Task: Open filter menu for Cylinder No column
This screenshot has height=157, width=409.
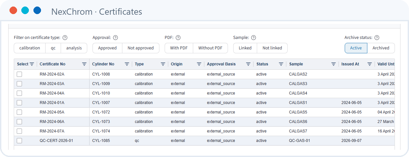Action: (127, 64)
